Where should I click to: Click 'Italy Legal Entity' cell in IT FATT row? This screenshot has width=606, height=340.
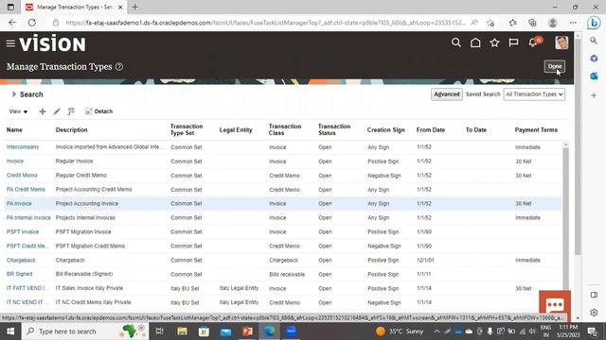(239, 288)
